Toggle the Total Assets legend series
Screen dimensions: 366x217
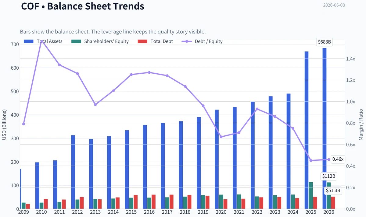43,41
